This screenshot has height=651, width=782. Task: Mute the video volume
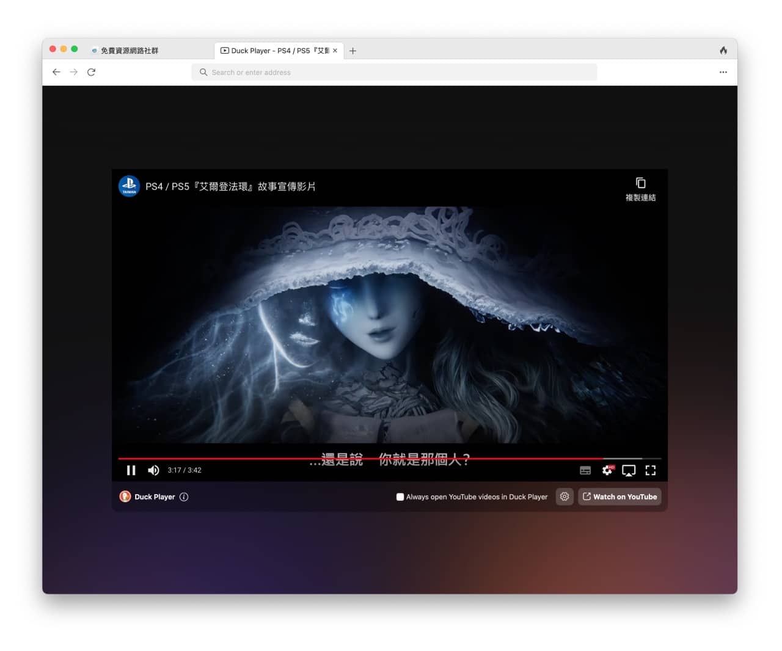tap(153, 470)
